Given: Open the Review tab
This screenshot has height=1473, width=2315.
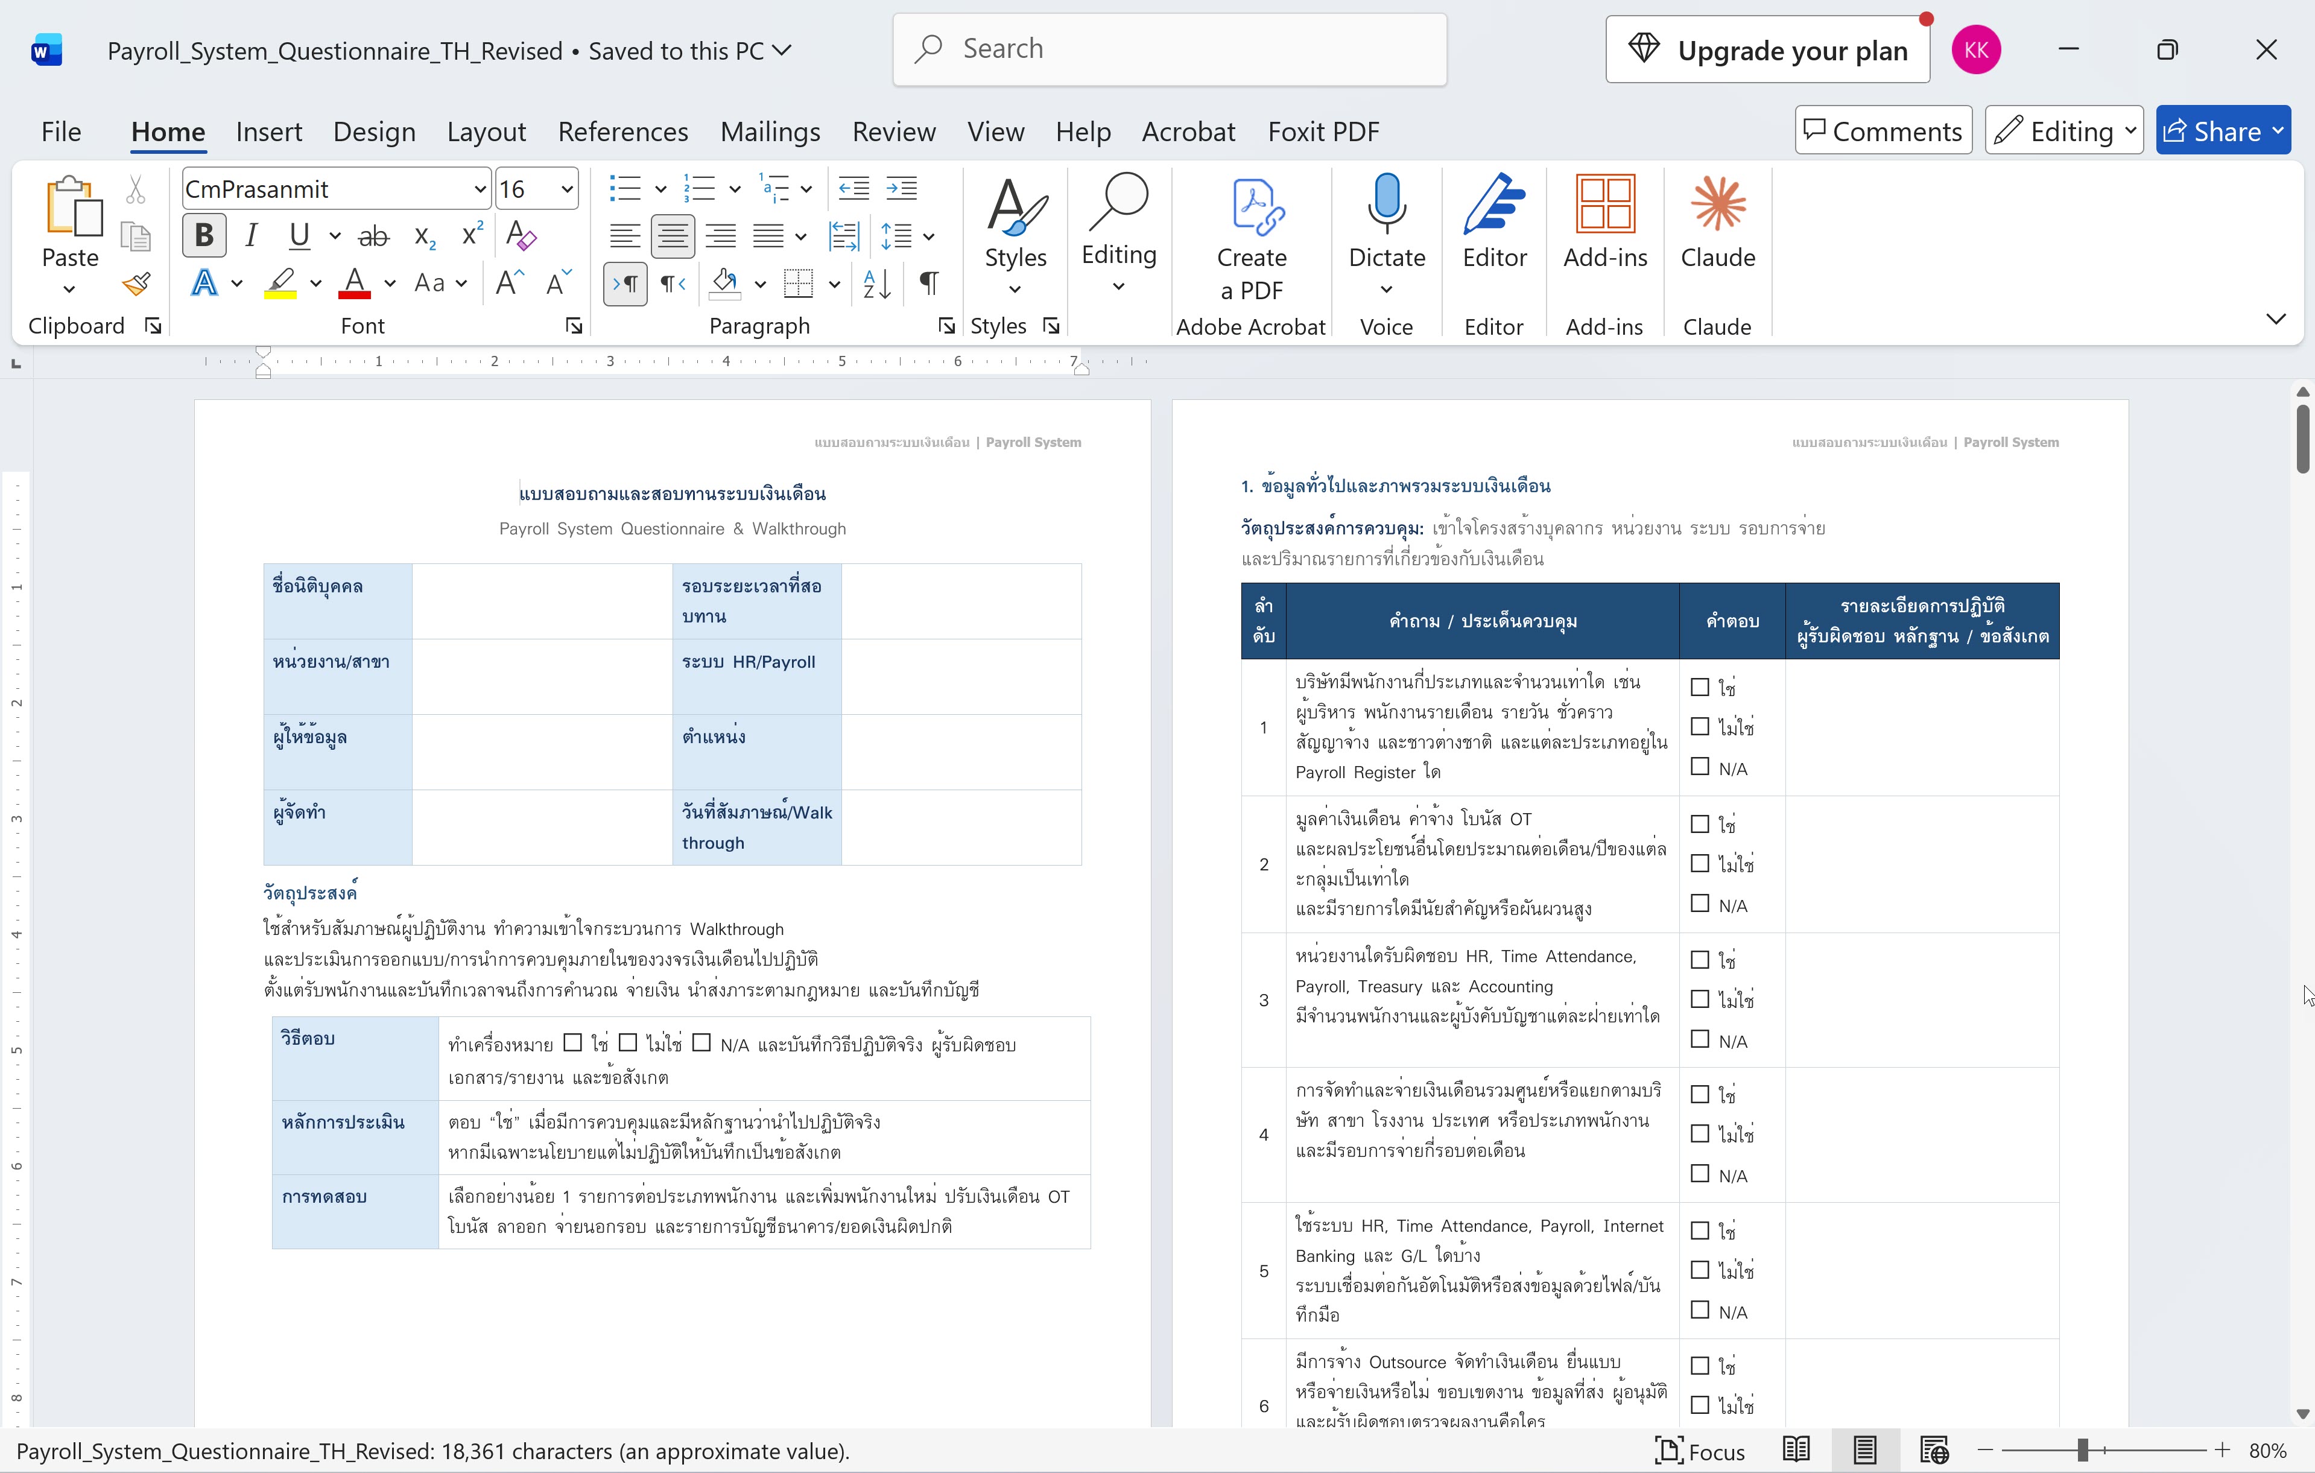Looking at the screenshot, I should [x=893, y=131].
